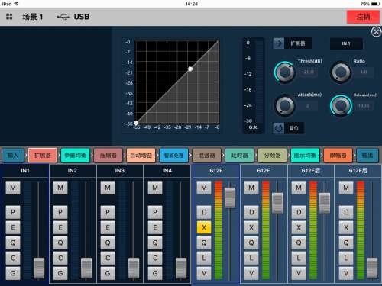Click the Ratio knob

(x=341, y=72)
